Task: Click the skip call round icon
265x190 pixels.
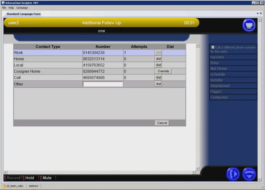Action: [233, 174]
